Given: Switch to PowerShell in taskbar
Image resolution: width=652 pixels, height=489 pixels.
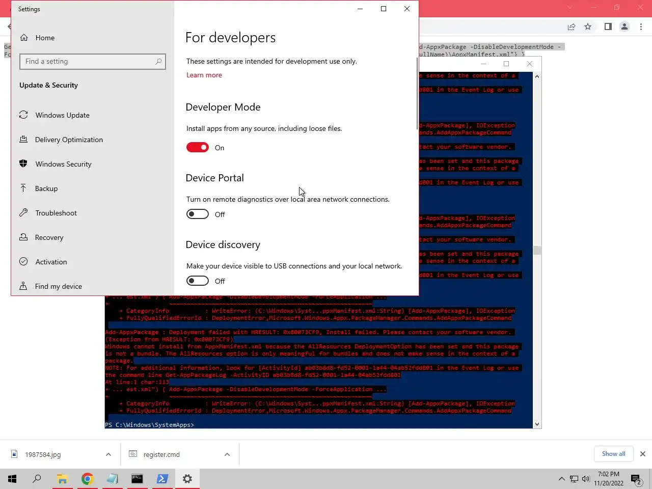Looking at the screenshot, I should [x=162, y=479].
